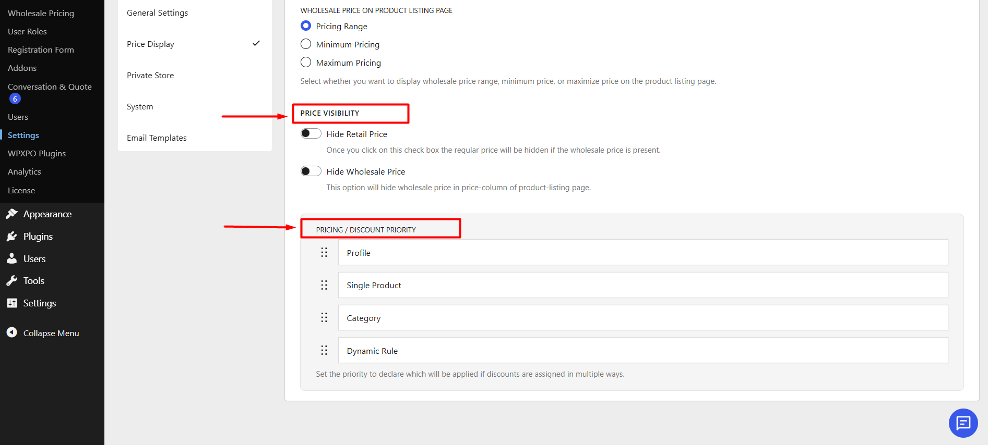Click the Tools wrench icon
The image size is (988, 445).
tap(12, 280)
